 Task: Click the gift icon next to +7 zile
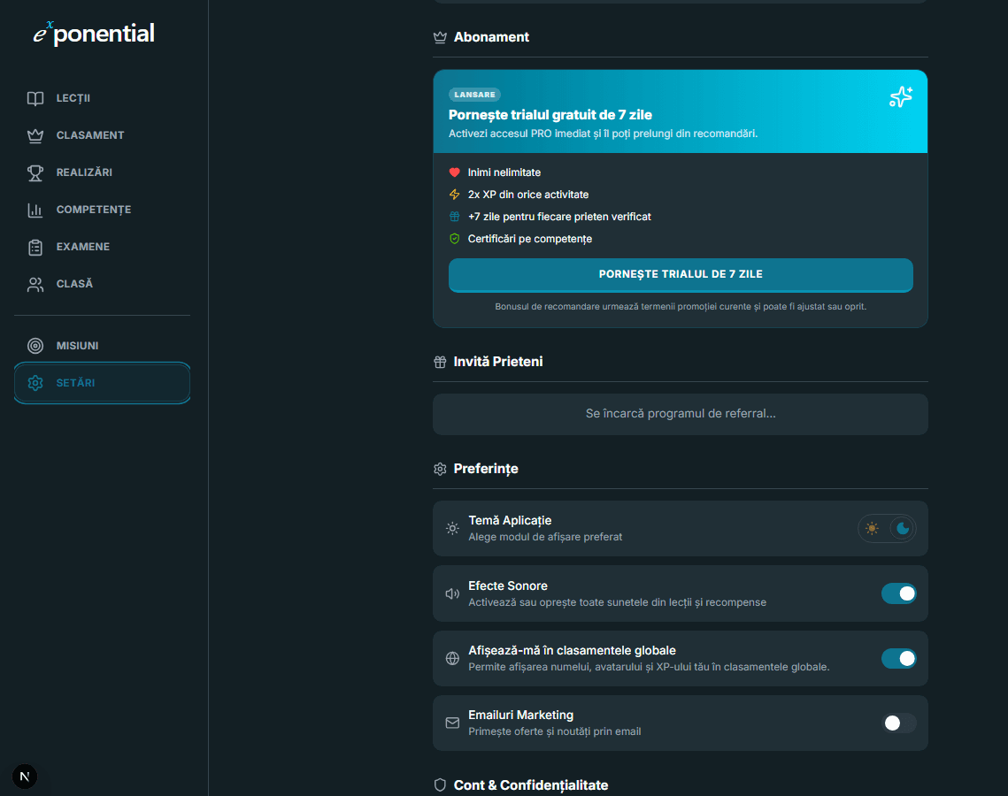click(455, 217)
